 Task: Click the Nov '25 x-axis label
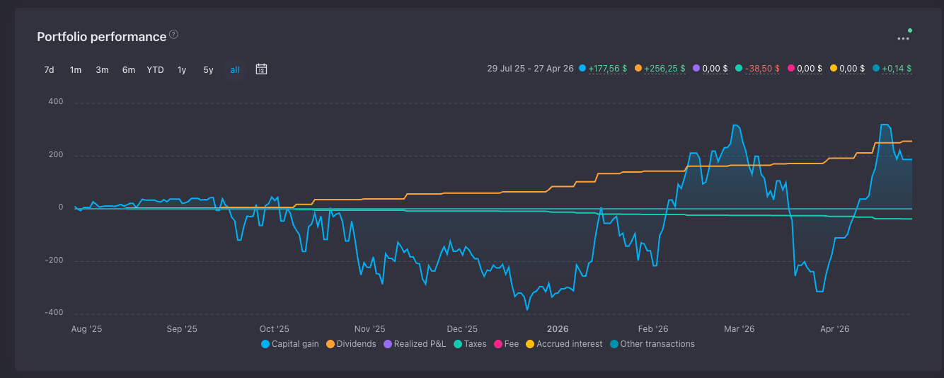369,329
